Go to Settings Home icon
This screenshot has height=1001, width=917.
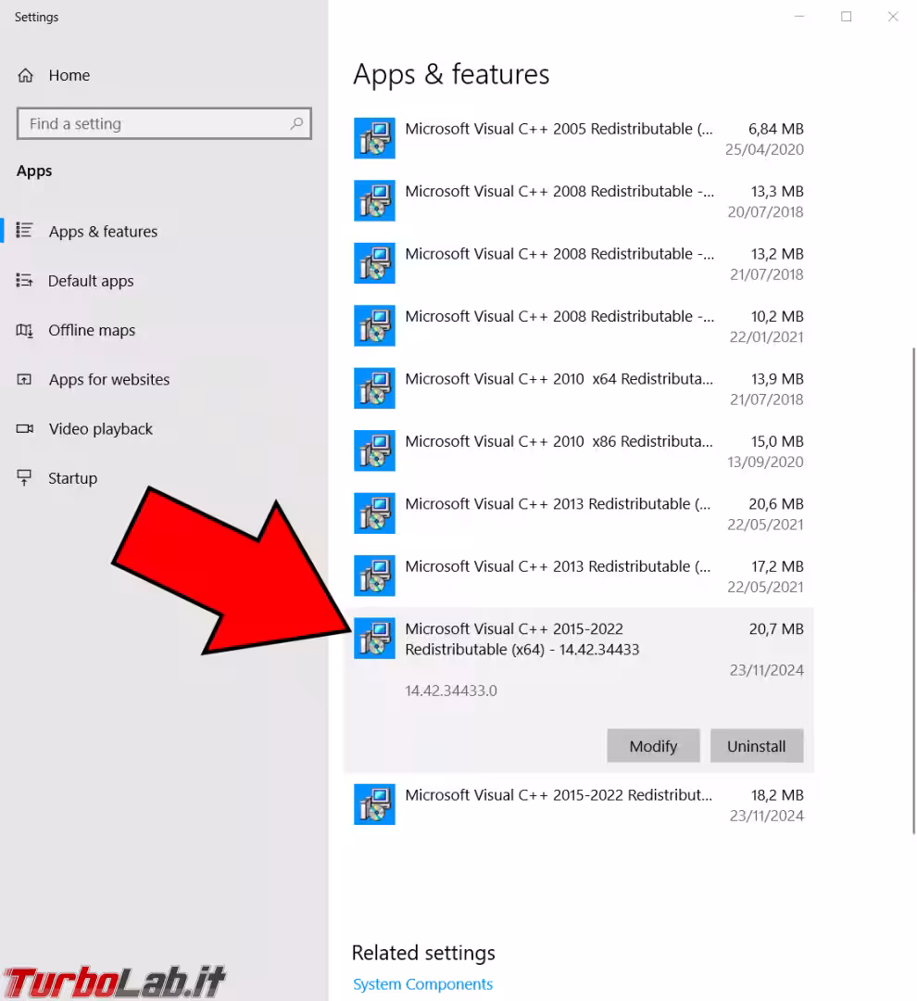point(26,75)
